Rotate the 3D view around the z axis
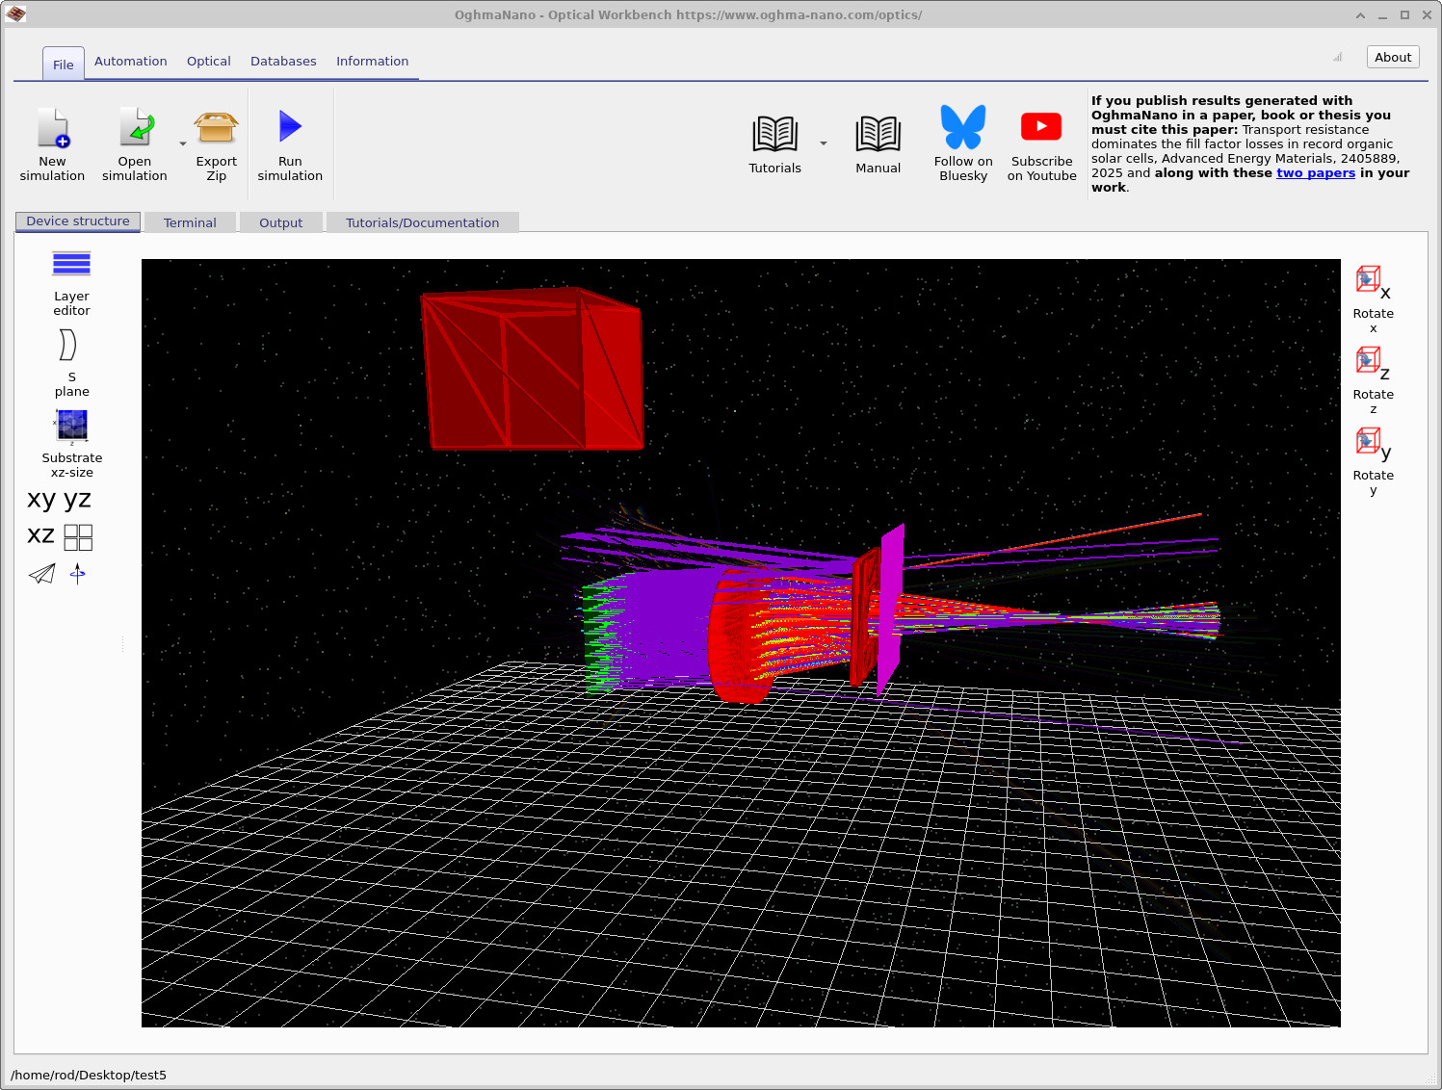This screenshot has height=1090, width=1442. [x=1368, y=361]
